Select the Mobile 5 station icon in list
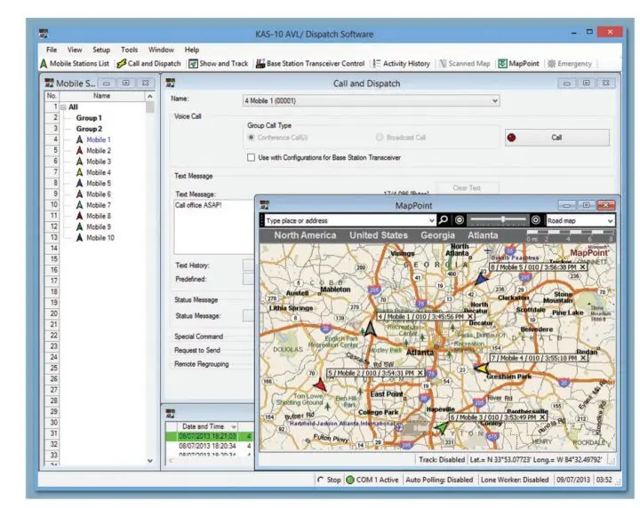 [80, 183]
